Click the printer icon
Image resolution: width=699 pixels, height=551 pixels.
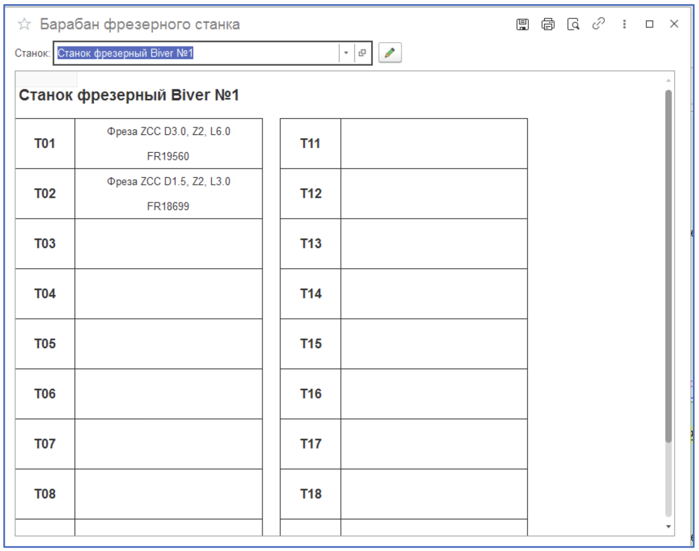pyautogui.click(x=548, y=24)
